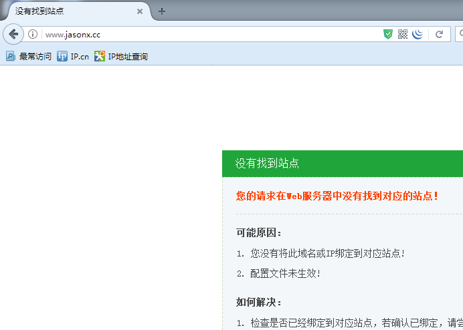Click the www.jasonx.cc address field
The image size is (463, 330).
(201, 34)
